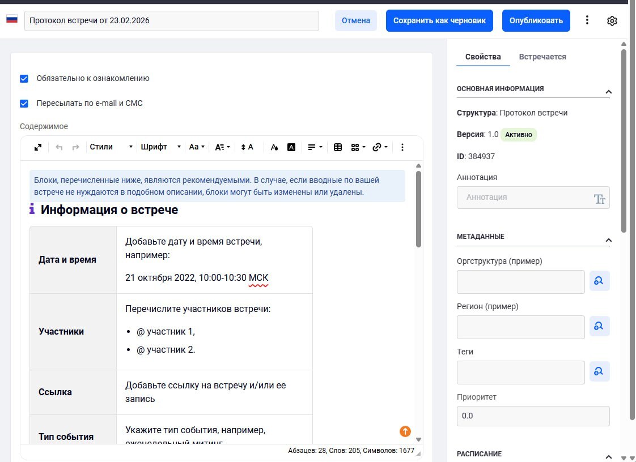Click the 21 октября 2022 example text
The image size is (636, 462).
[x=196, y=277]
